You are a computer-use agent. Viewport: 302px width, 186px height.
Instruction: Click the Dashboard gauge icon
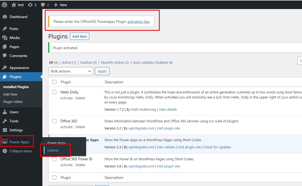click(x=5, y=17)
